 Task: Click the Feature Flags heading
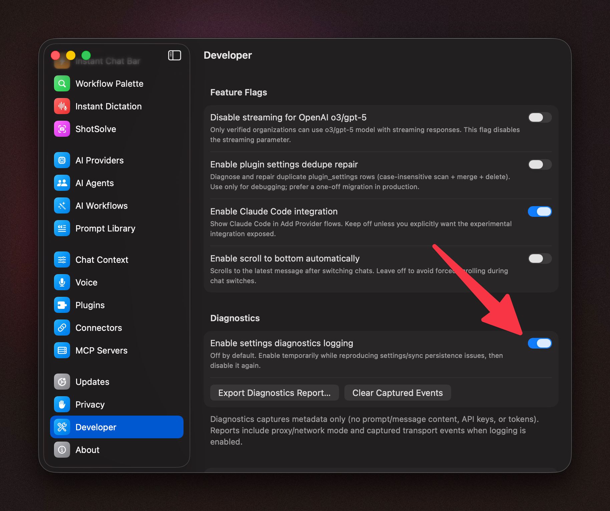click(x=239, y=92)
